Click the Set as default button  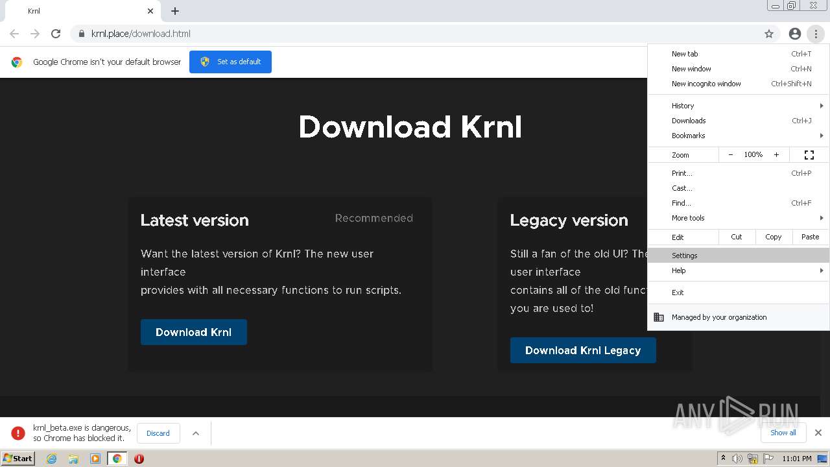pyautogui.click(x=230, y=62)
